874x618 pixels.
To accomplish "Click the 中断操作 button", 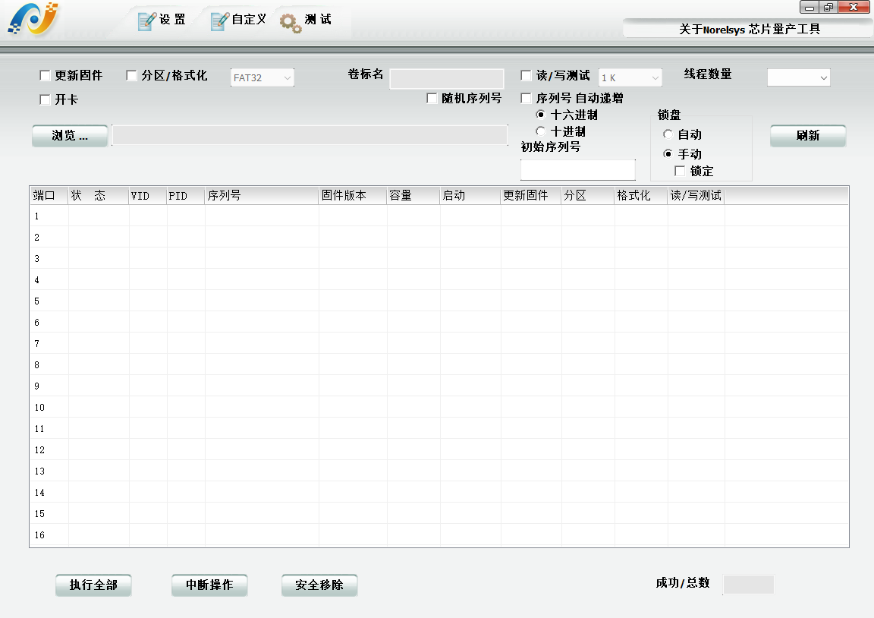I will point(209,585).
